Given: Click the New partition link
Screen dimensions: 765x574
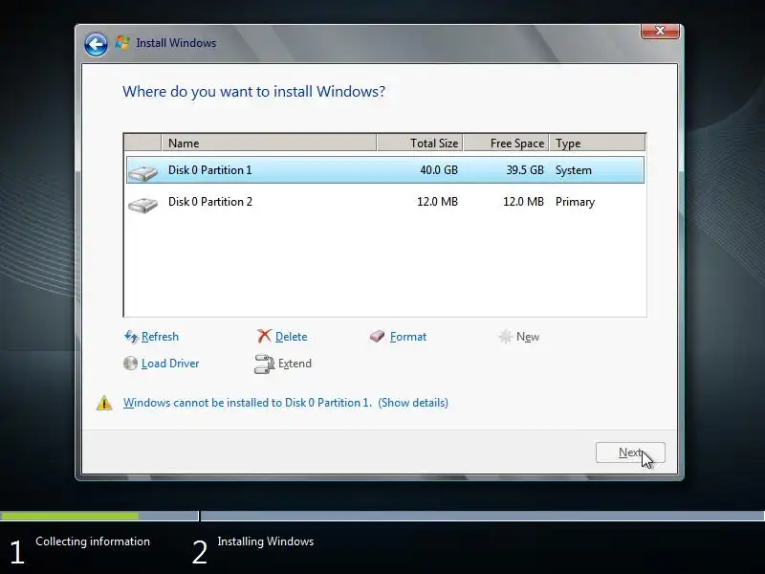Looking at the screenshot, I should 528,337.
